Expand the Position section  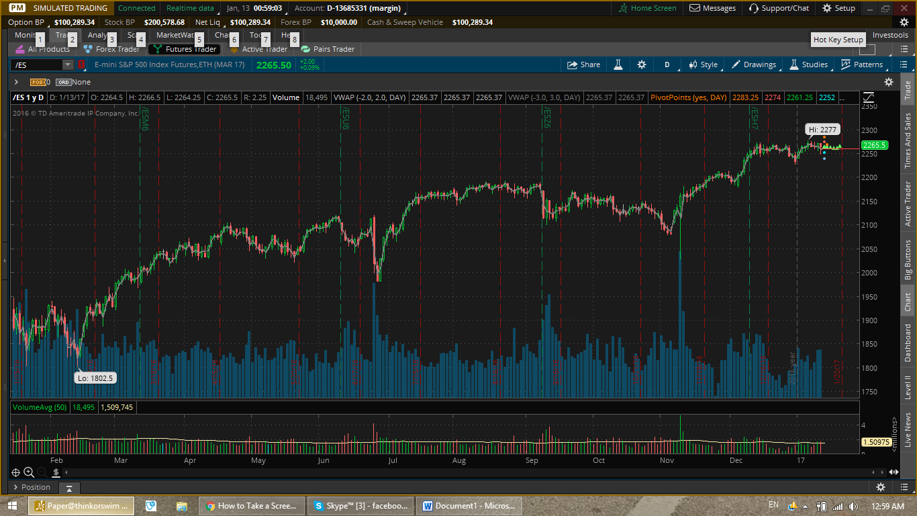[32, 487]
